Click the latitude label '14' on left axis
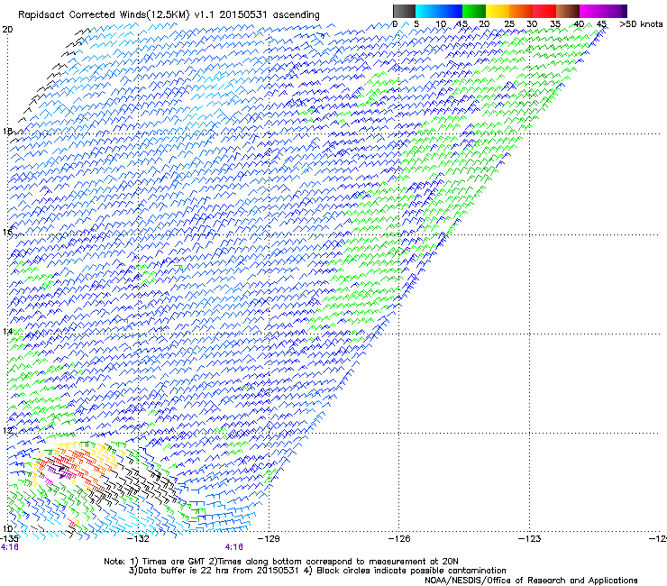The width and height of the screenshot is (667, 586). click(7, 331)
